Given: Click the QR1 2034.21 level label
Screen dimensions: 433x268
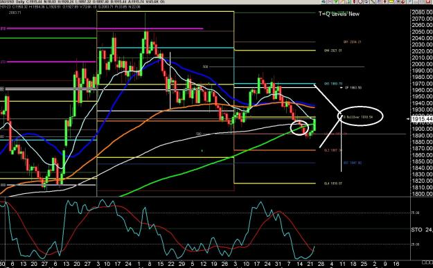Looking at the screenshot, I should pos(353,42).
